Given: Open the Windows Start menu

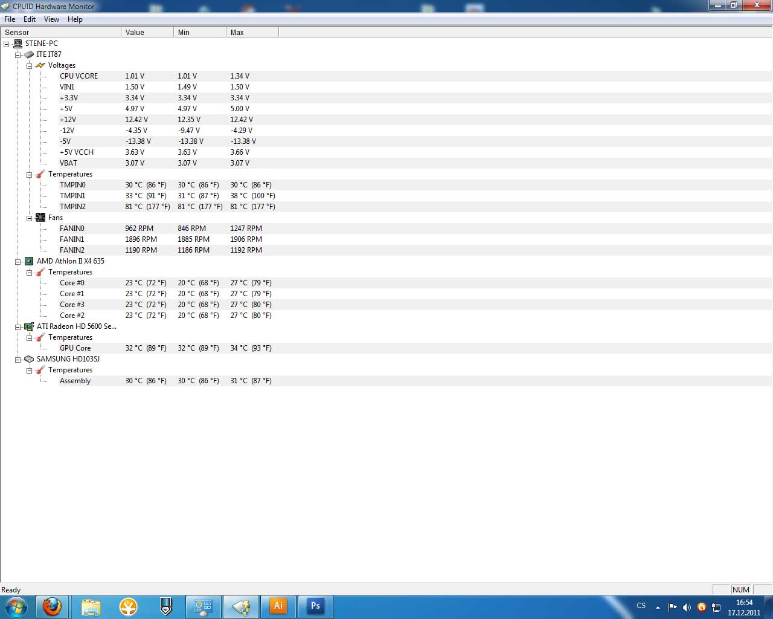Looking at the screenshot, I should click(x=16, y=607).
